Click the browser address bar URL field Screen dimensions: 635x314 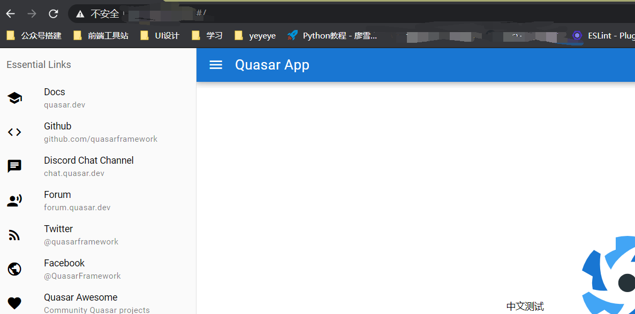(352, 14)
